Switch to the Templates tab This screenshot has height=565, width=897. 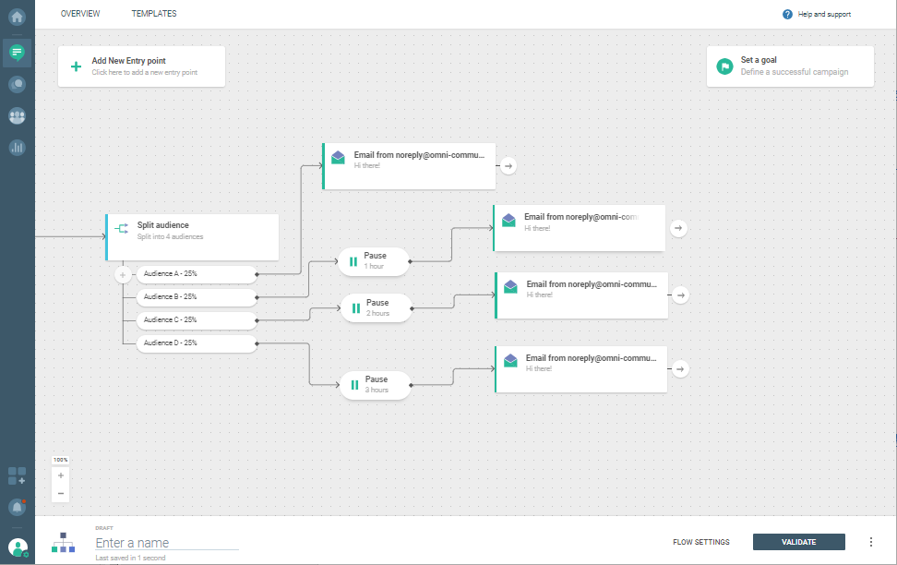click(x=154, y=14)
